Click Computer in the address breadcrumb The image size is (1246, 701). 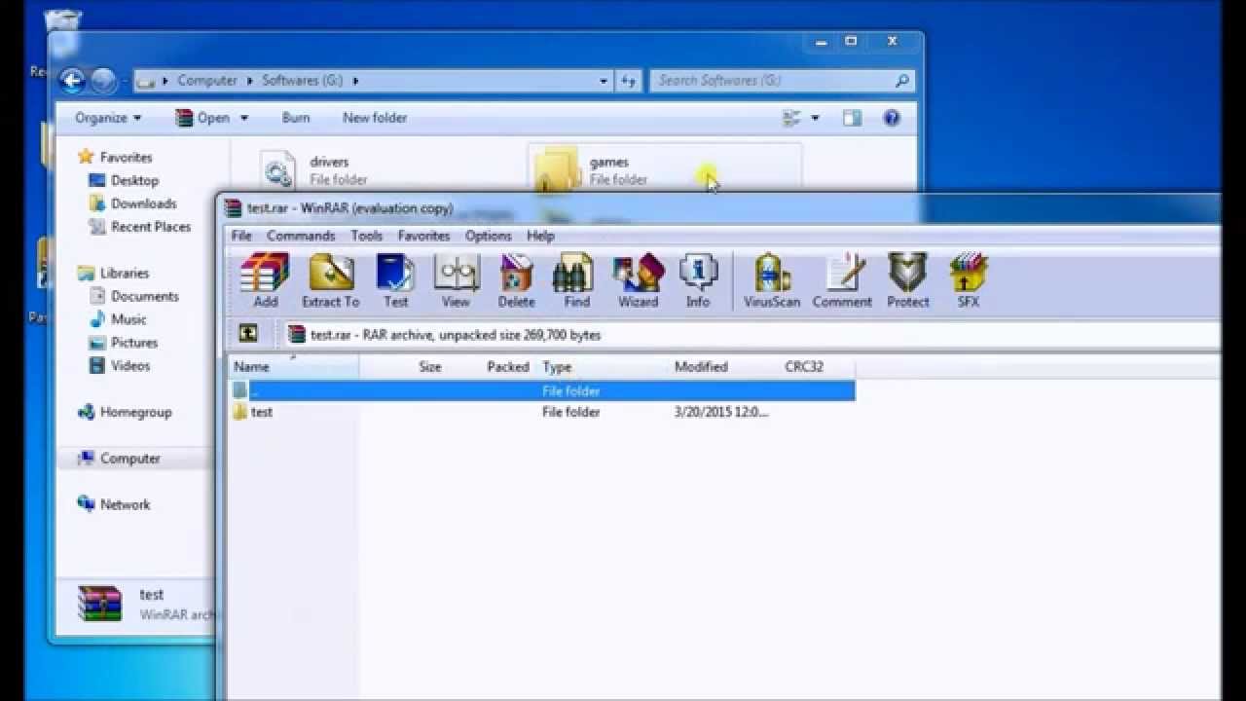click(x=207, y=81)
